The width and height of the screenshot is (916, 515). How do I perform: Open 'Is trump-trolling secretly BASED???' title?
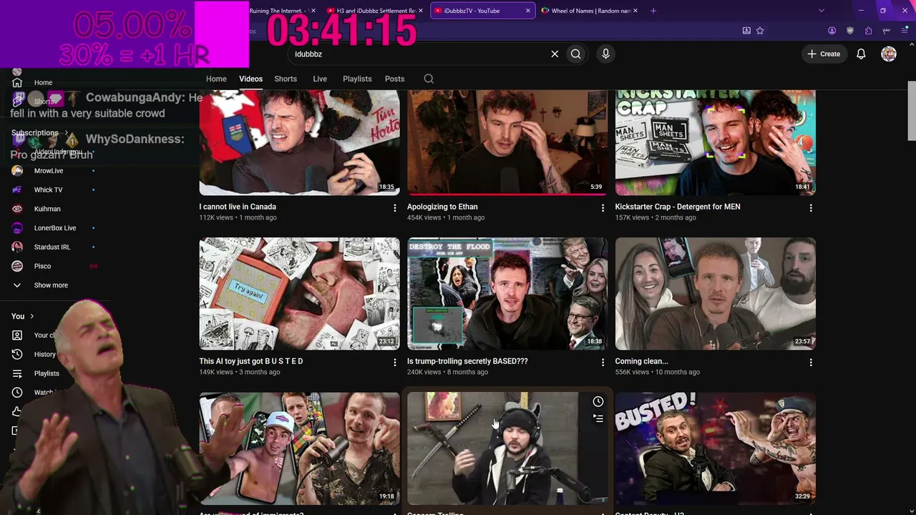467,361
